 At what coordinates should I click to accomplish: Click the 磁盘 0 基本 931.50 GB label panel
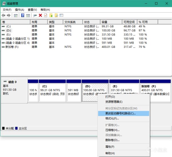pos(14,91)
